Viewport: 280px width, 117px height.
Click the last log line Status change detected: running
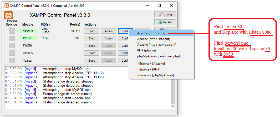click(x=68, y=102)
